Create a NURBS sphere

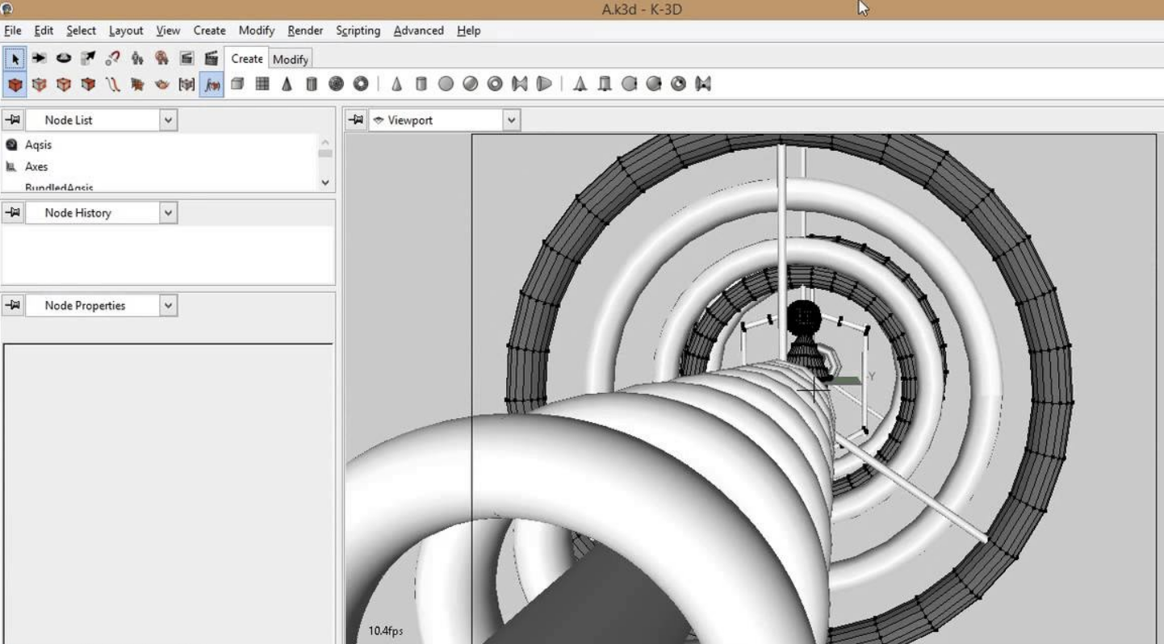click(654, 83)
